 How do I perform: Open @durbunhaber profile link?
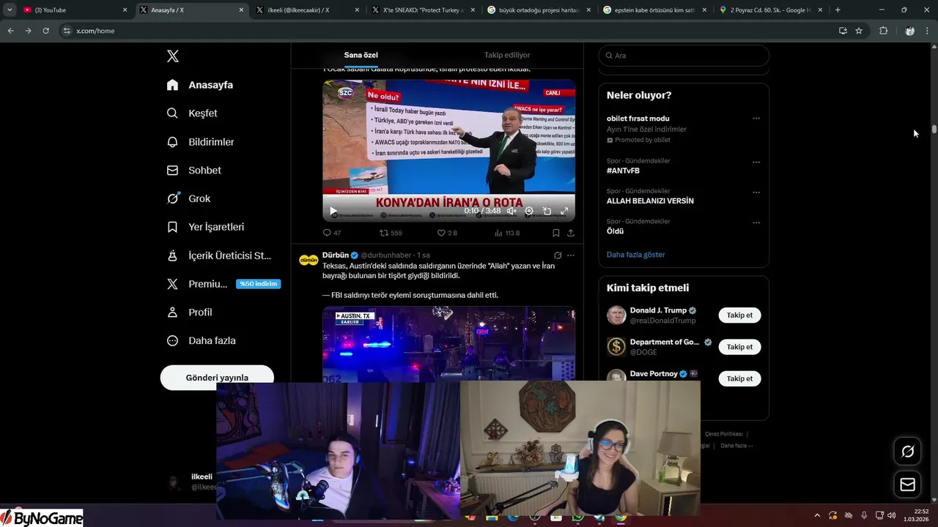387,255
